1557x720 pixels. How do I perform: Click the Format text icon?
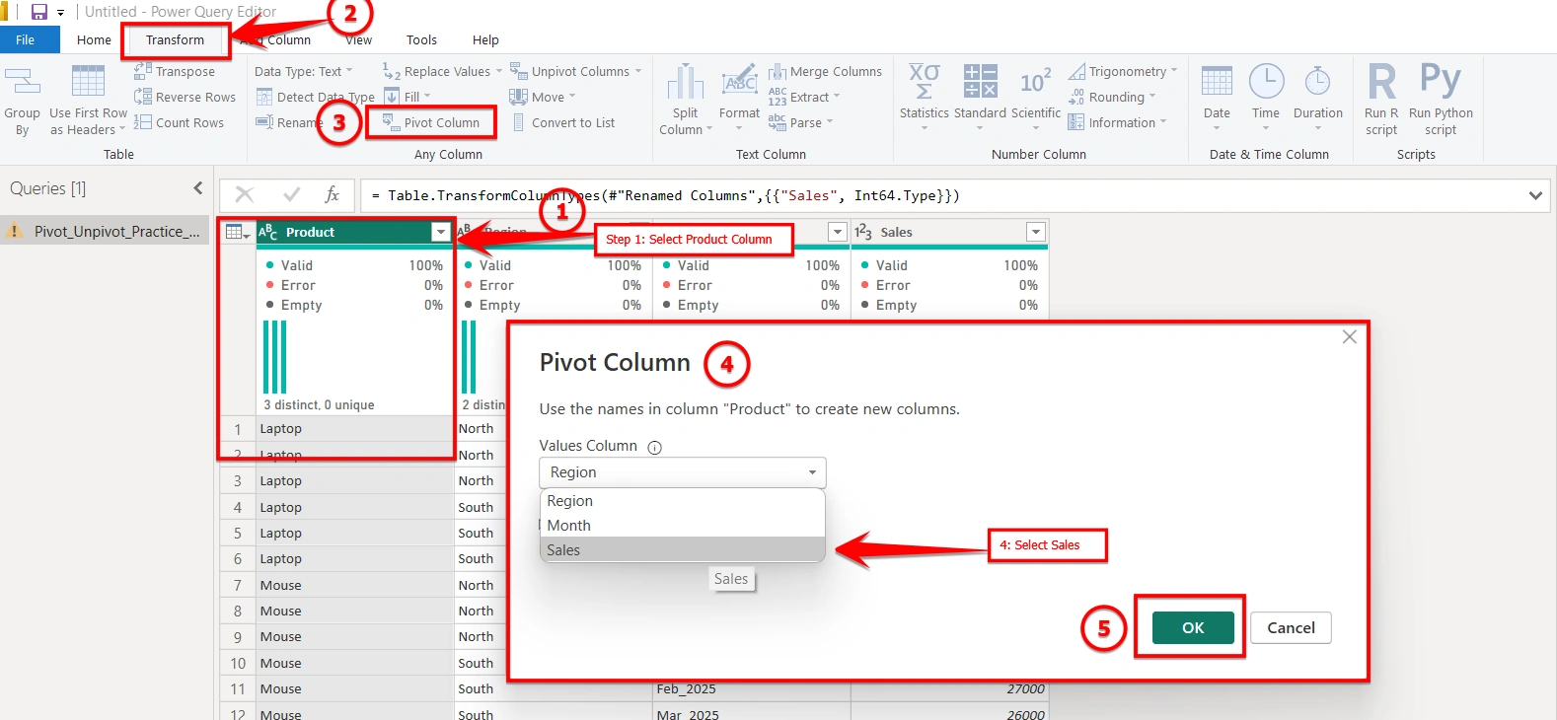click(739, 82)
